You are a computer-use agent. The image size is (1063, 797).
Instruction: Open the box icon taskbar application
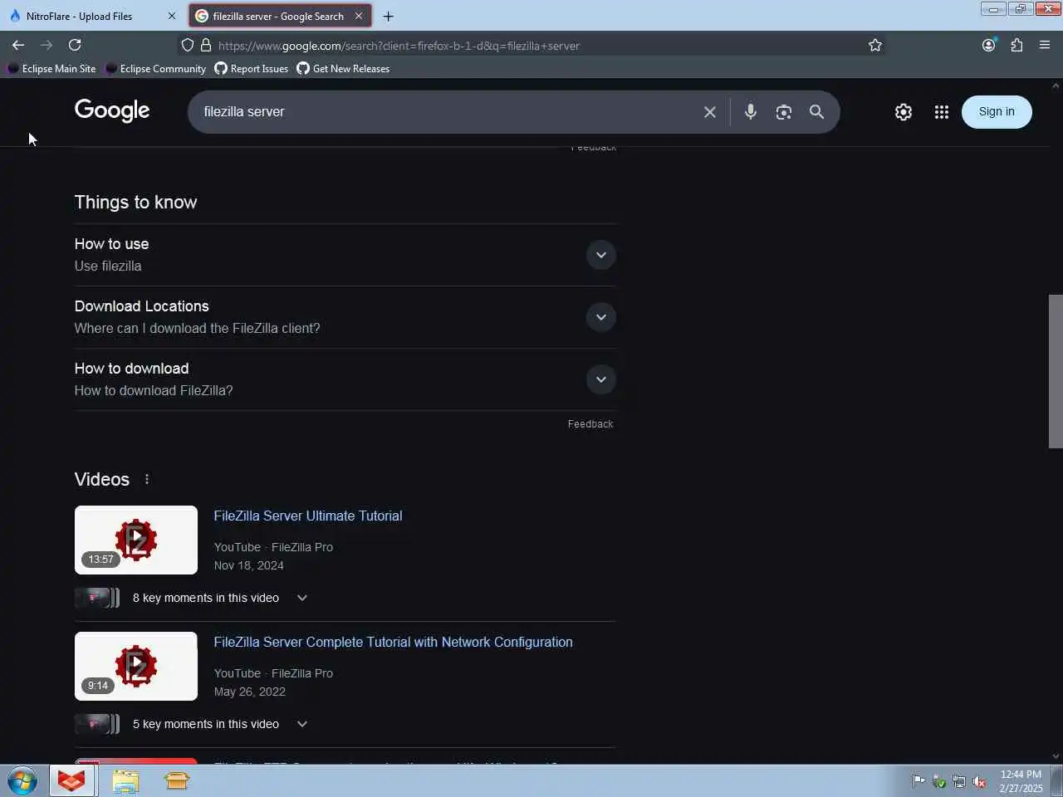tap(177, 781)
